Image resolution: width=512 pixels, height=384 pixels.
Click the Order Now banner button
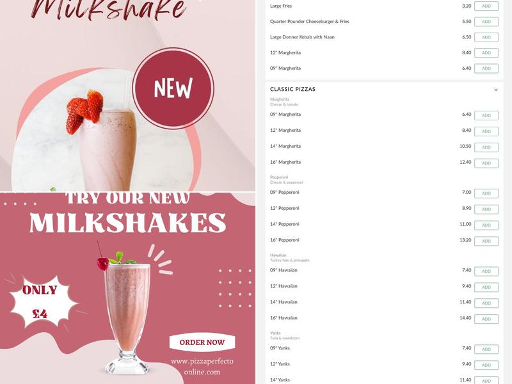tap(202, 342)
